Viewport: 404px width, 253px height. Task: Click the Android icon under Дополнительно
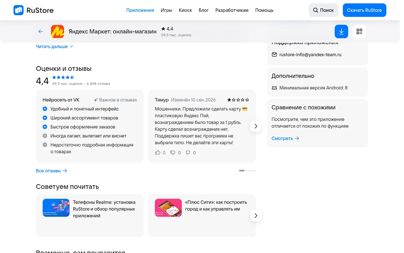click(274, 88)
